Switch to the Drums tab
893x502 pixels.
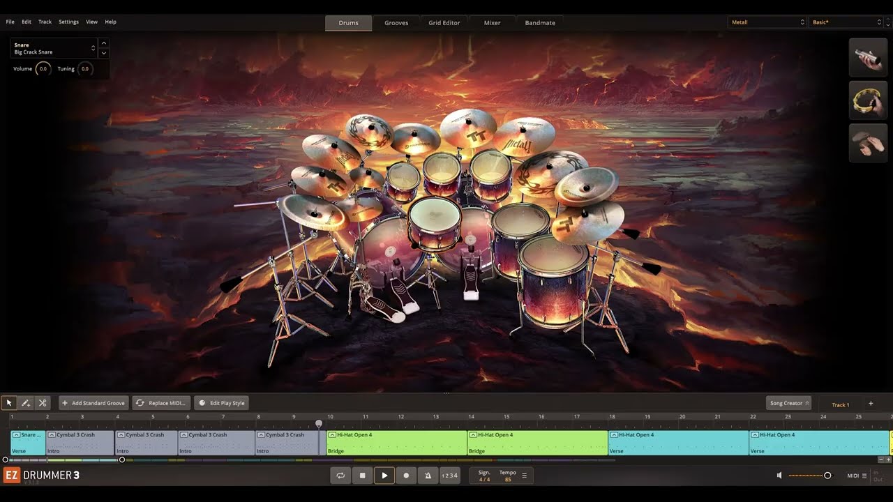348,23
